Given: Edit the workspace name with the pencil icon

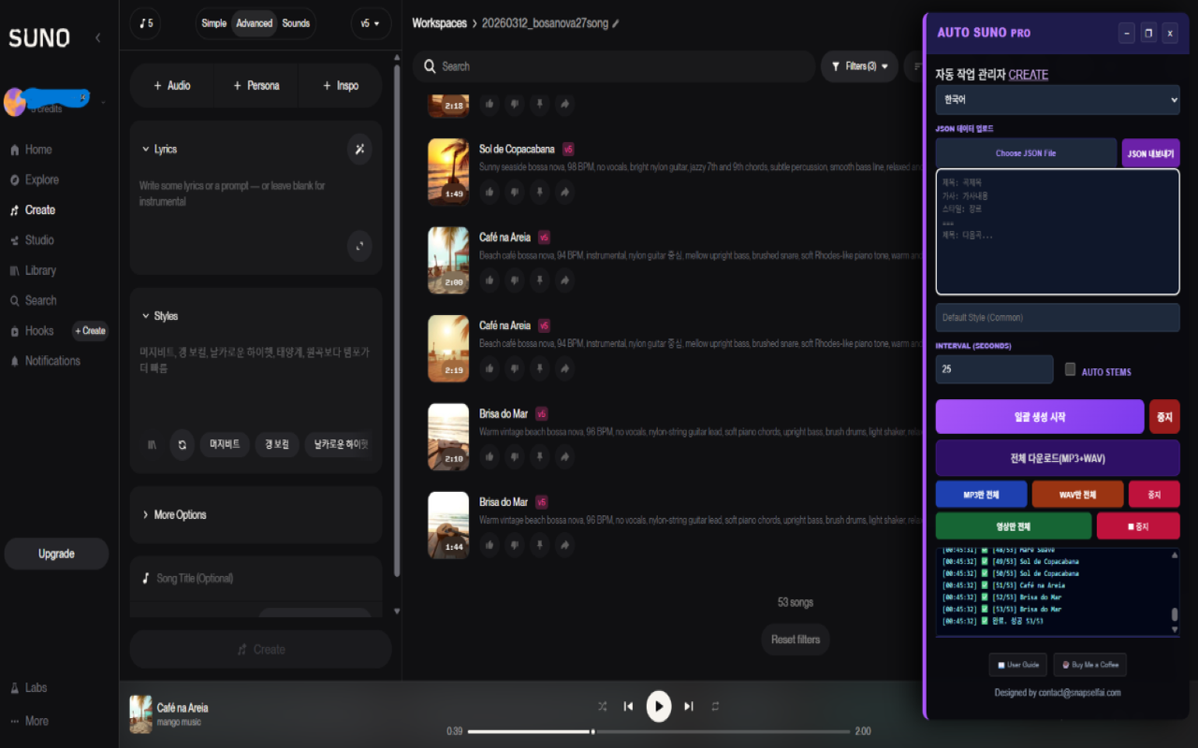Looking at the screenshot, I should pos(615,23).
